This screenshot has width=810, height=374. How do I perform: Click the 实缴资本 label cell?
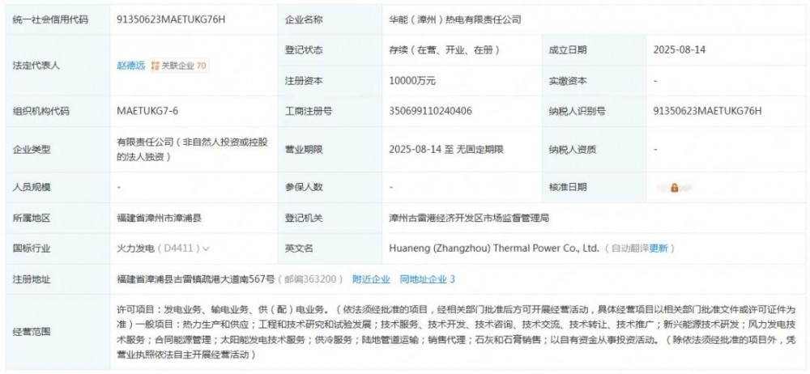click(594, 81)
